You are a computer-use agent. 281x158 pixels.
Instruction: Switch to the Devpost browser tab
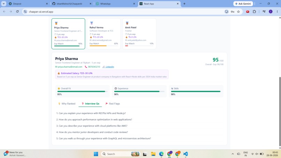pyautogui.click(x=29, y=3)
